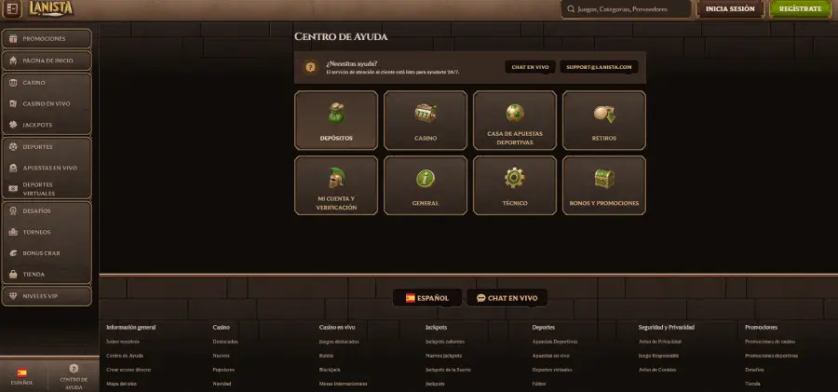Select Casino en Vivo in the sidebar
Screen dimensions: 838x392
[47, 103]
